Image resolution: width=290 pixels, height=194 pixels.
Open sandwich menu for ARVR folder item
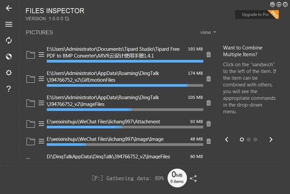pyautogui.click(x=42, y=55)
